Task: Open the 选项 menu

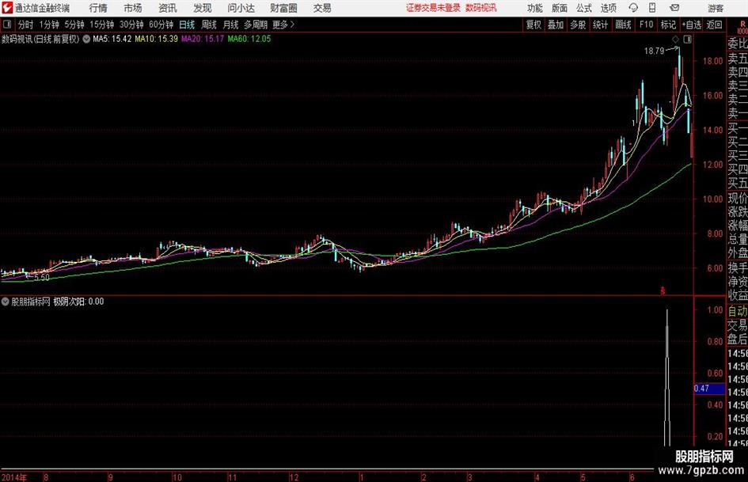Action: [608, 8]
